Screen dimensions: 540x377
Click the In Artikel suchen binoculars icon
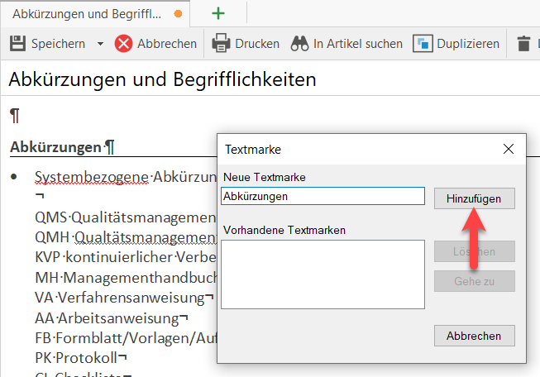299,44
